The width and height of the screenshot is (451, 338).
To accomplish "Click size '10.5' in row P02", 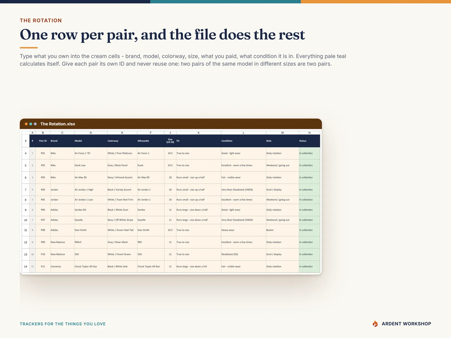I will (170, 165).
